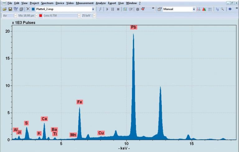Expand the Platte6_2.imp spectrum dropdown
Image resolution: width=239 pixels, height=152 pixels.
tap(93, 9)
